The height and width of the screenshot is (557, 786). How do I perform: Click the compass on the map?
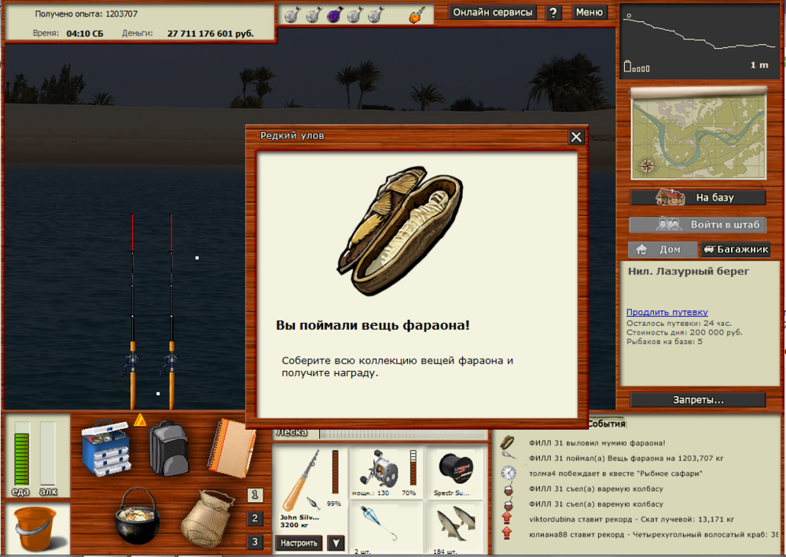click(x=647, y=166)
